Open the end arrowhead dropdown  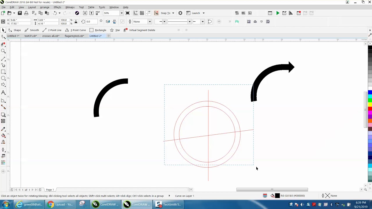coord(203,21)
